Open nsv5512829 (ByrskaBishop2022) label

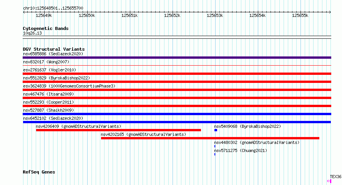(56, 78)
